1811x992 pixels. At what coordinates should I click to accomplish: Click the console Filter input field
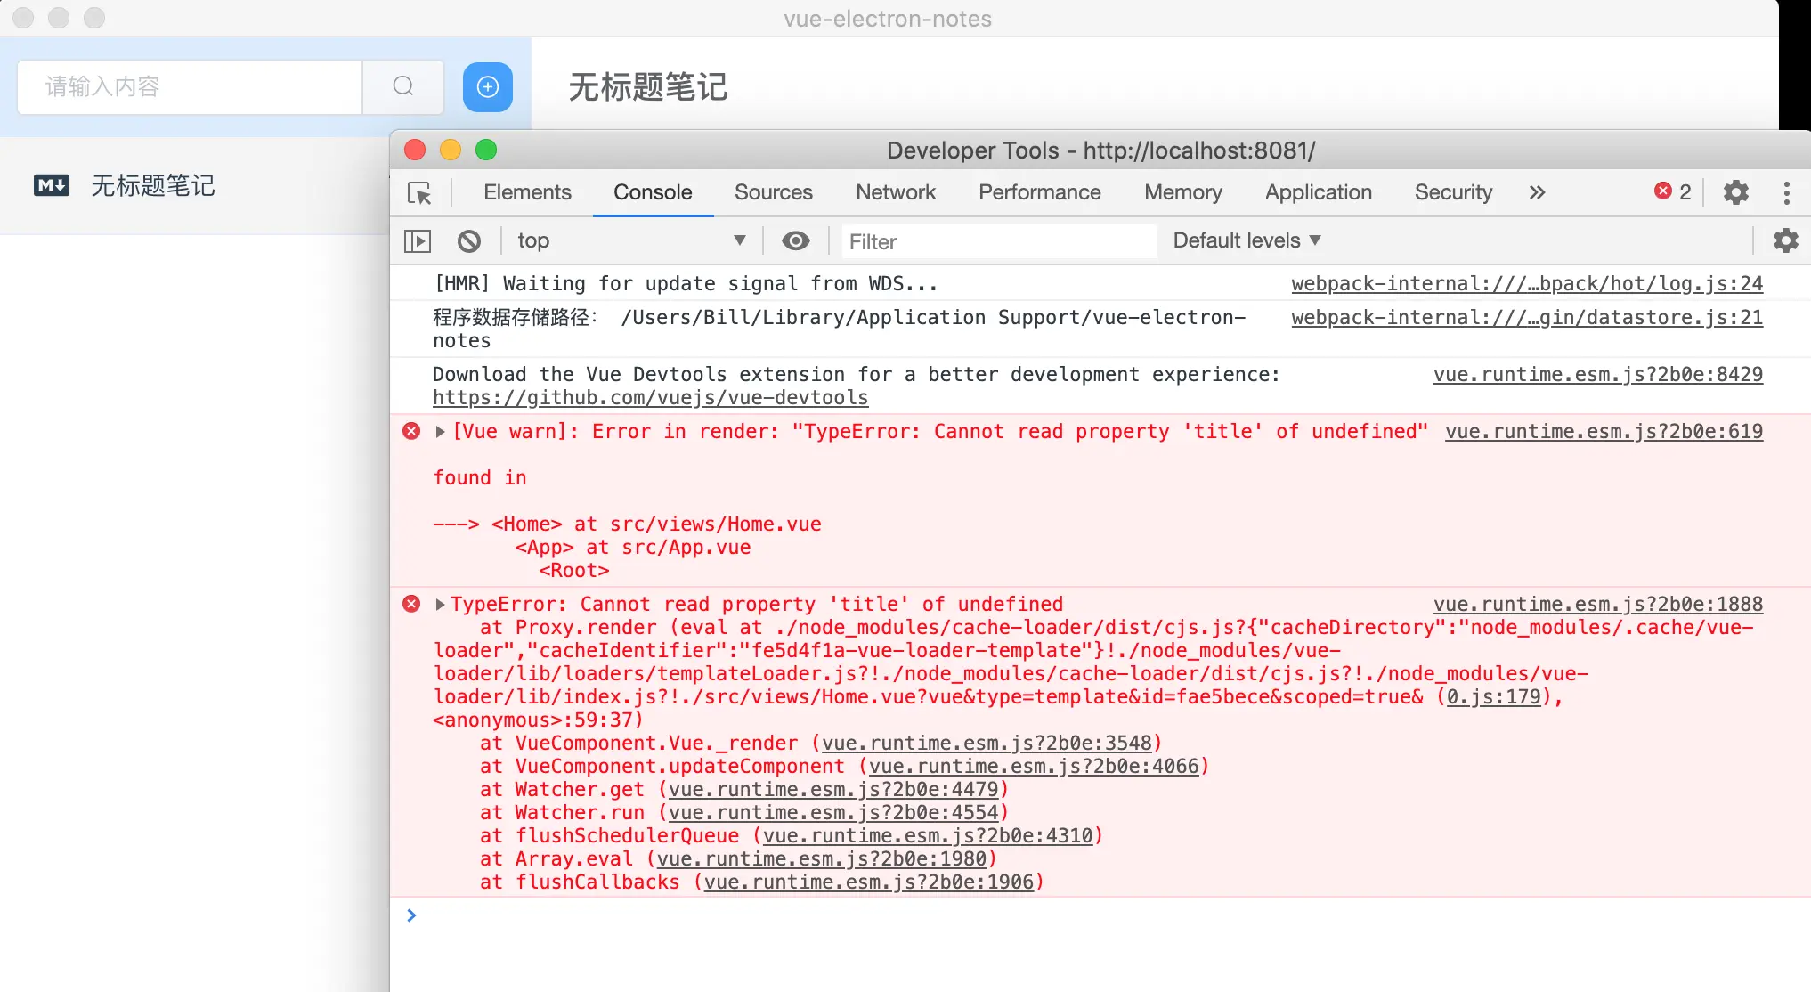(x=997, y=241)
